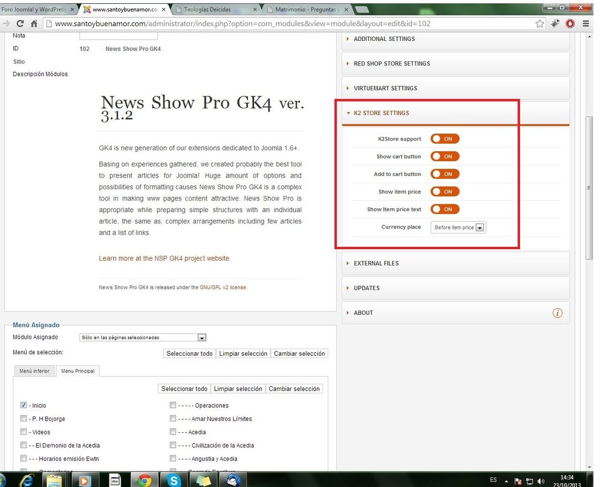Open the Currency place dropdown

point(458,227)
